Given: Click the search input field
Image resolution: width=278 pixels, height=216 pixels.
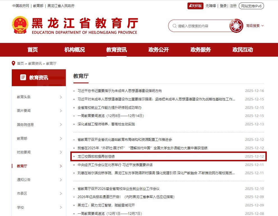Looking at the screenshot, I should pyautogui.click(x=202, y=26).
